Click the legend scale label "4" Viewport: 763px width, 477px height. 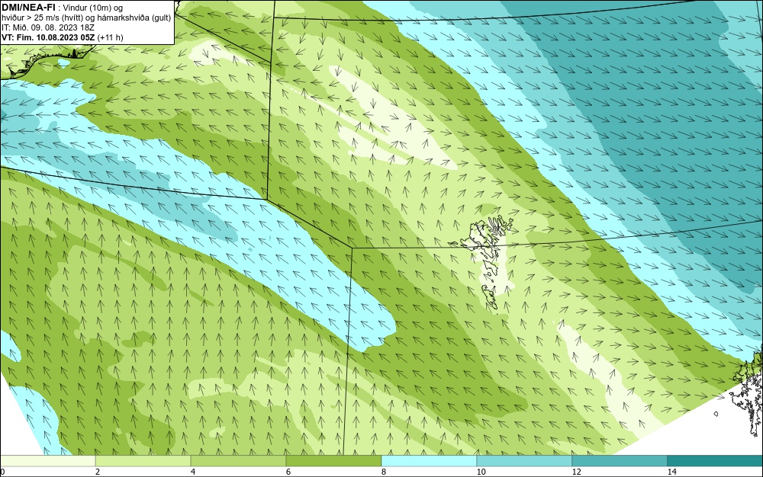pos(193,472)
